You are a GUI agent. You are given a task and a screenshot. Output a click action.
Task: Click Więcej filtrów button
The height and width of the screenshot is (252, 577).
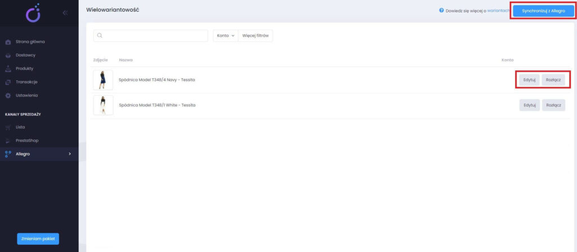(255, 35)
